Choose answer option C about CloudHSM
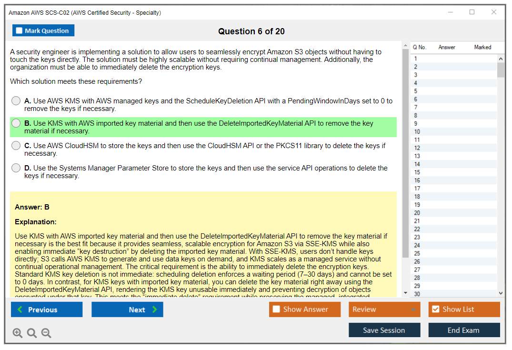Viewport: 512px width, 350px height. pos(16,146)
